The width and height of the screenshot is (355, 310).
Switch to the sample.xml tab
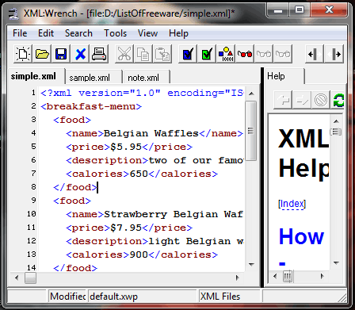[x=94, y=78]
